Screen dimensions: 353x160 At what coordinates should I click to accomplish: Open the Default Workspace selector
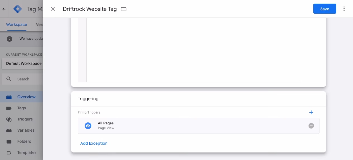22,63
